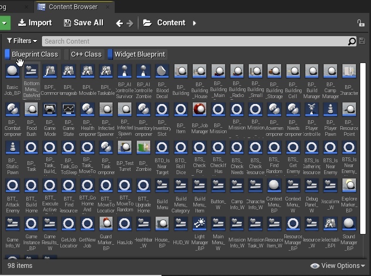Click Save All in the toolbar
Screen dimensions: 371x276
pos(83,23)
